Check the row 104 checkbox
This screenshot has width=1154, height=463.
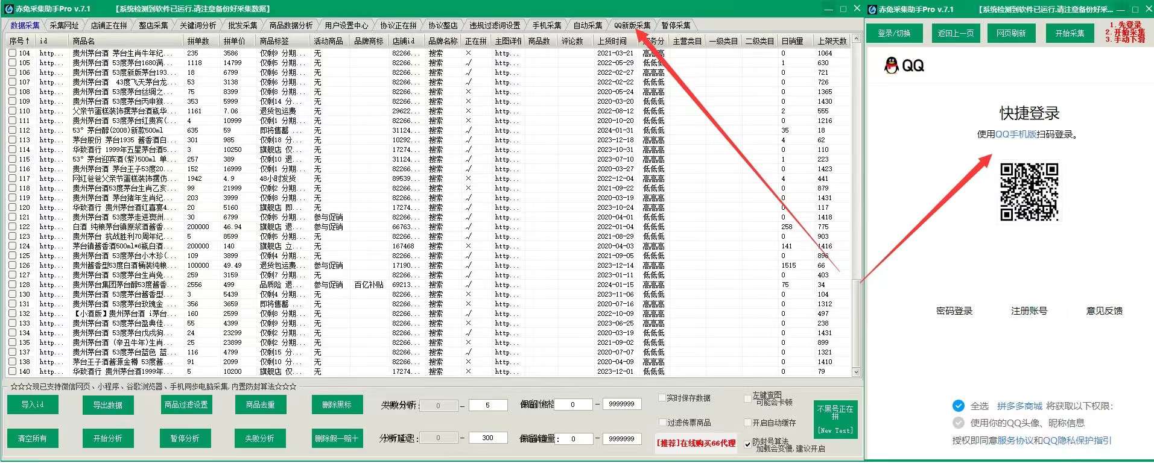pos(12,53)
